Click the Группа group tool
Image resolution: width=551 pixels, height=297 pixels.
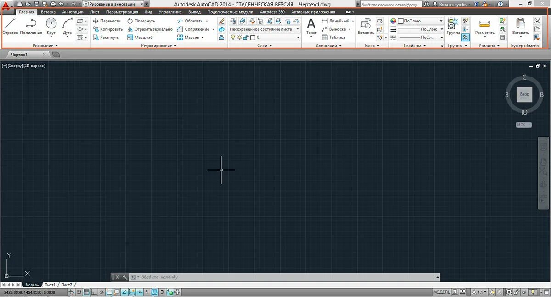[453, 27]
